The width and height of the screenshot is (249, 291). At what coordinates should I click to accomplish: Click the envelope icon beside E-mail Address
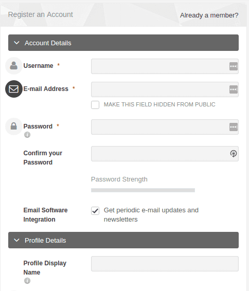coord(14,89)
